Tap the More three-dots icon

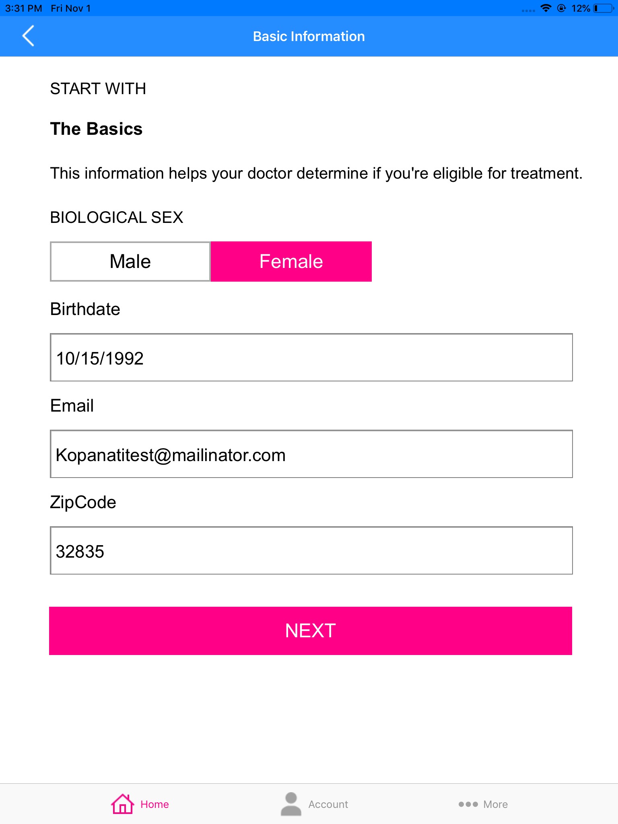(468, 804)
